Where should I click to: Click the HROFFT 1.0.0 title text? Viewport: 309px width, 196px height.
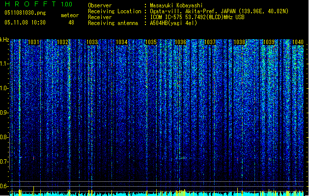[38, 4]
